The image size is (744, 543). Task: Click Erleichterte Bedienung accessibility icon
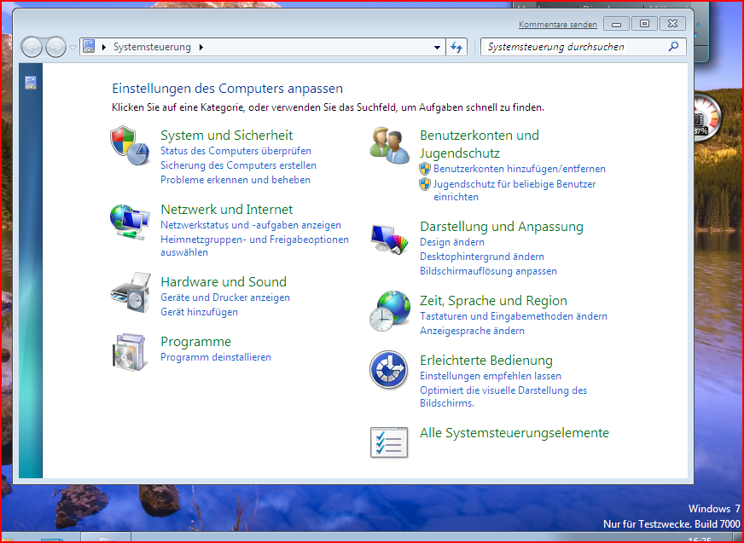point(388,370)
